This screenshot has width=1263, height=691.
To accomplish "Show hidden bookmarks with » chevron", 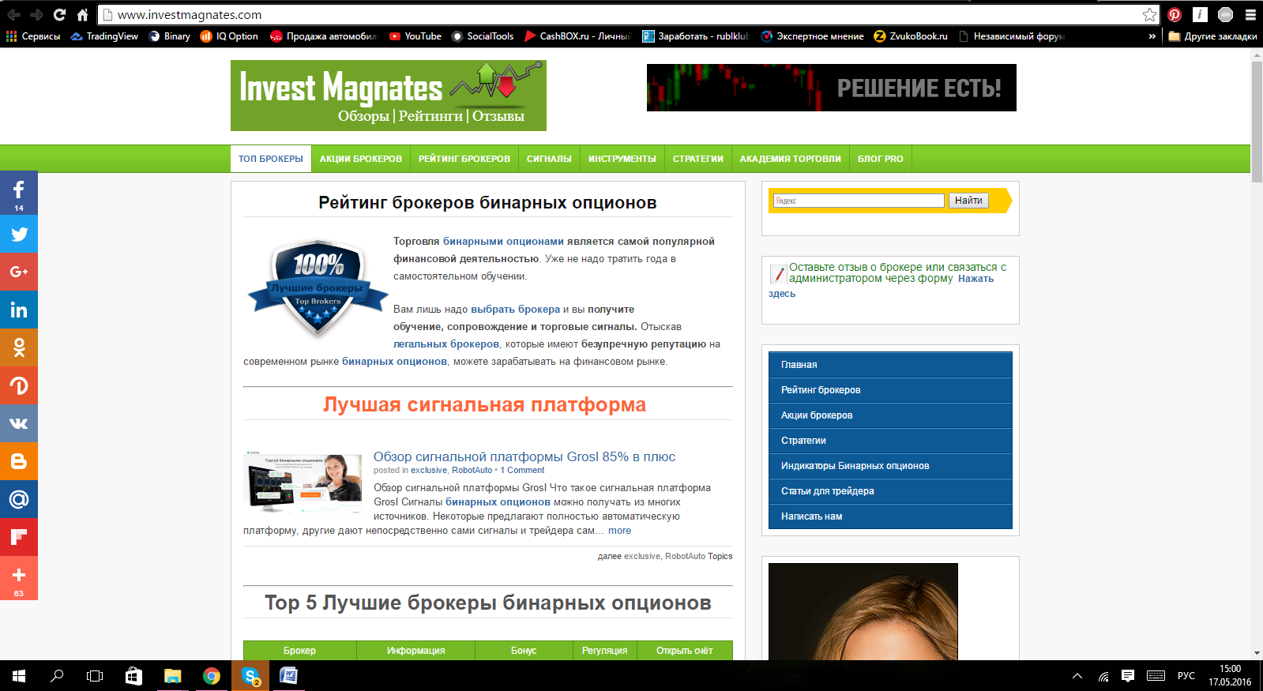I will coord(1152,36).
